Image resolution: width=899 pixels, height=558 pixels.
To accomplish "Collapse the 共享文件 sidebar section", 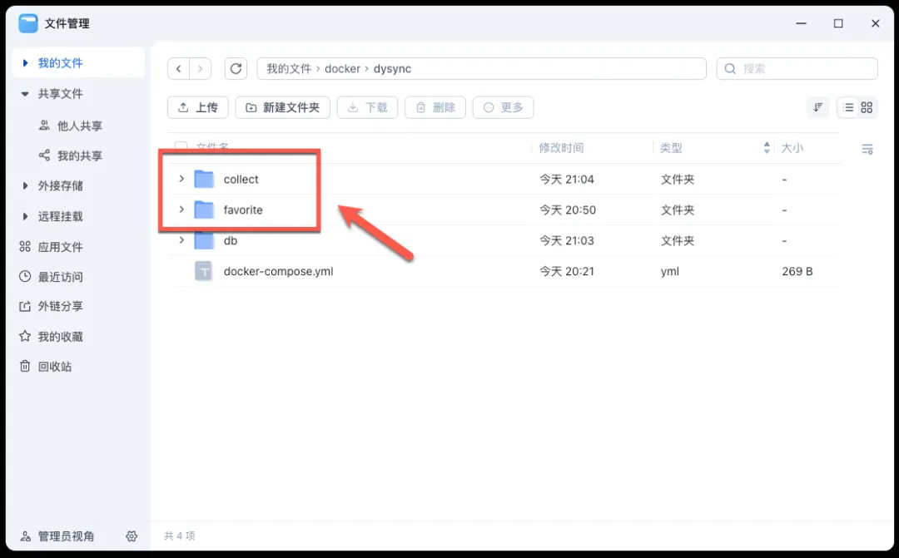I will click(25, 94).
